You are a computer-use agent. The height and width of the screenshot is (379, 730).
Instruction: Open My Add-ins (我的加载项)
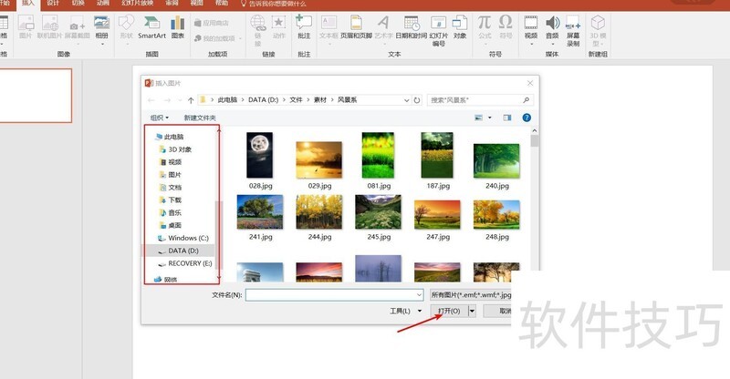pos(218,38)
